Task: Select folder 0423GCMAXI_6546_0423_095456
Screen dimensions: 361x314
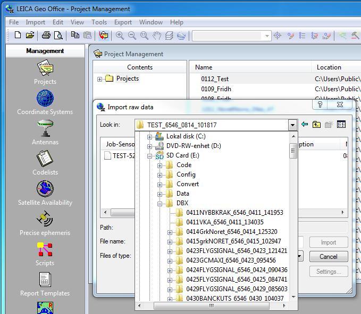Action: [x=231, y=260]
